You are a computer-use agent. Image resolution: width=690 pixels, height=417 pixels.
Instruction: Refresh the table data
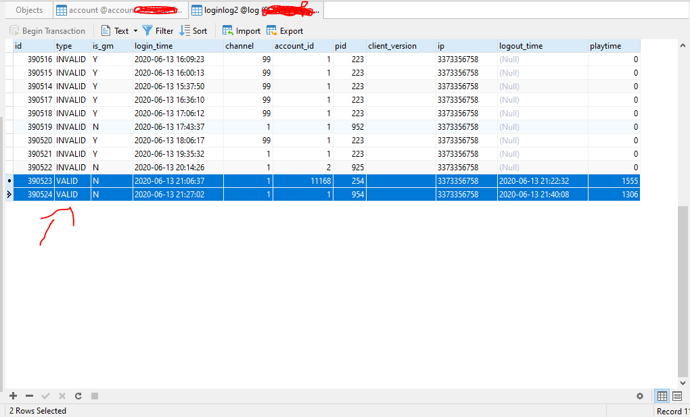pos(78,396)
